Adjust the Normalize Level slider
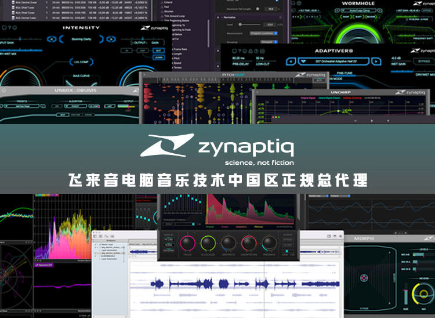Screen dimensions: 435x318 pyautogui.click(x=251, y=24)
